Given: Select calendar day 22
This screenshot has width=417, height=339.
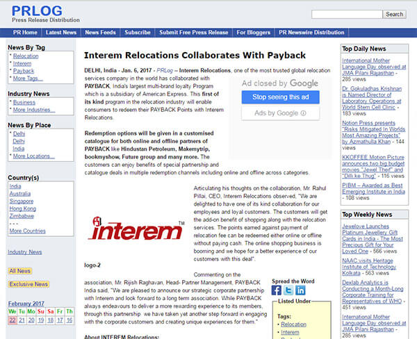Looking at the screenshot, I should point(13,320).
